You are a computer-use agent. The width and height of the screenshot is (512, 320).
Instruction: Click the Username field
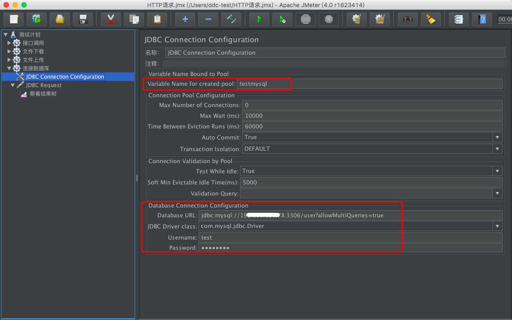click(x=350, y=237)
